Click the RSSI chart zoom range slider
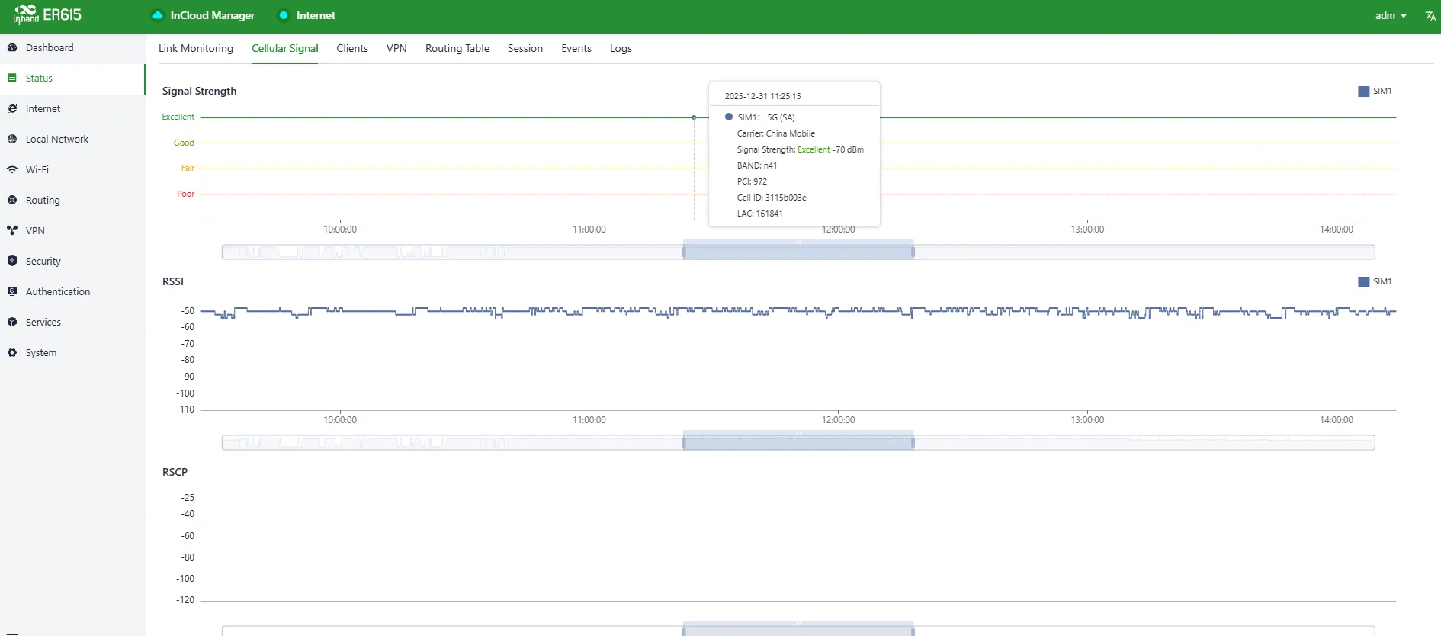Screen dimensions: 1441x636 [x=798, y=442]
